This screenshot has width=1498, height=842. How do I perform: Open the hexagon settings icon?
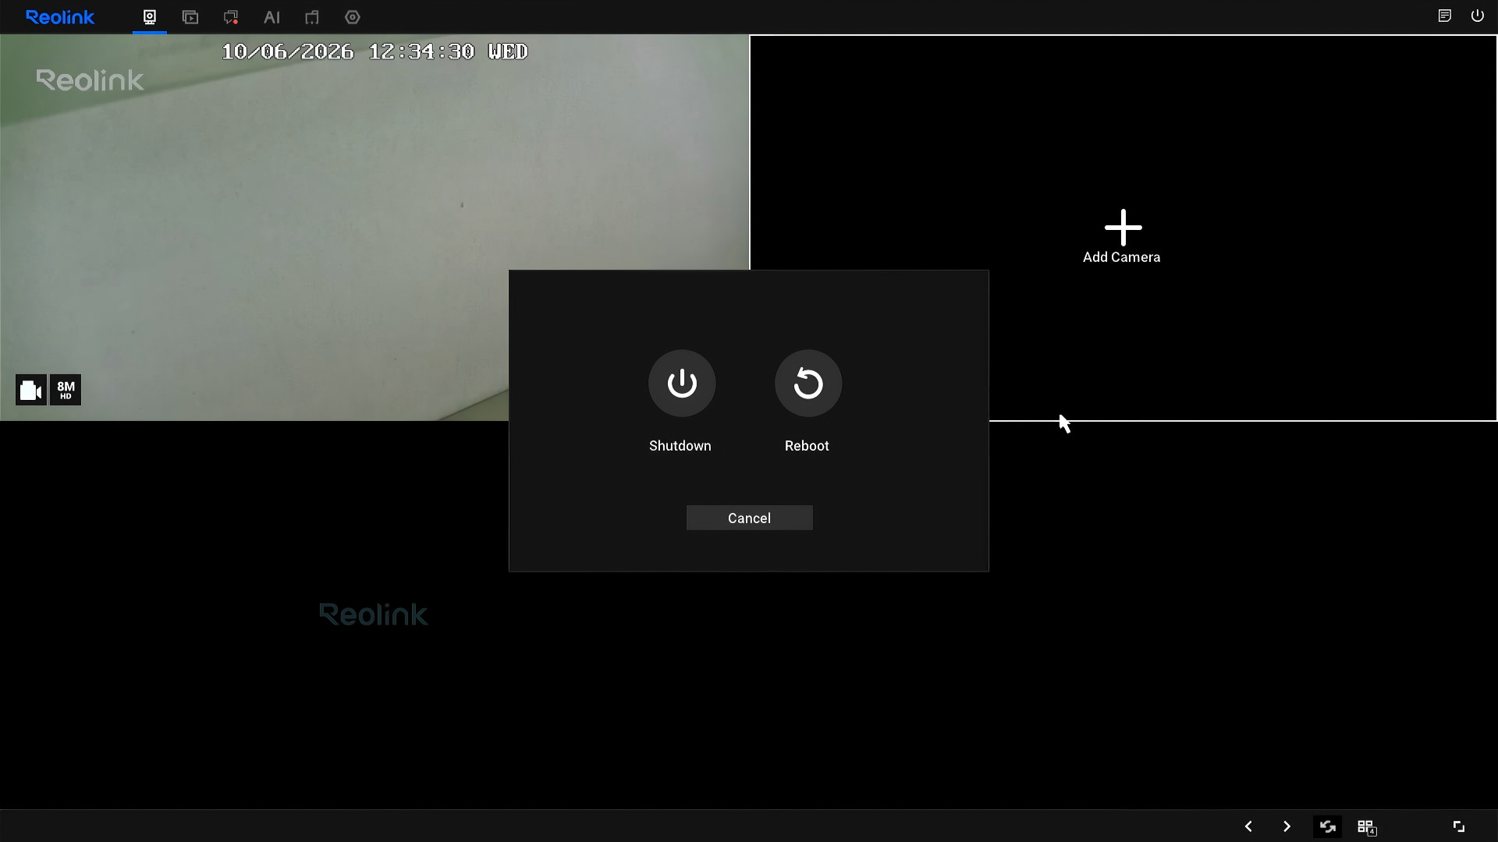tap(353, 16)
